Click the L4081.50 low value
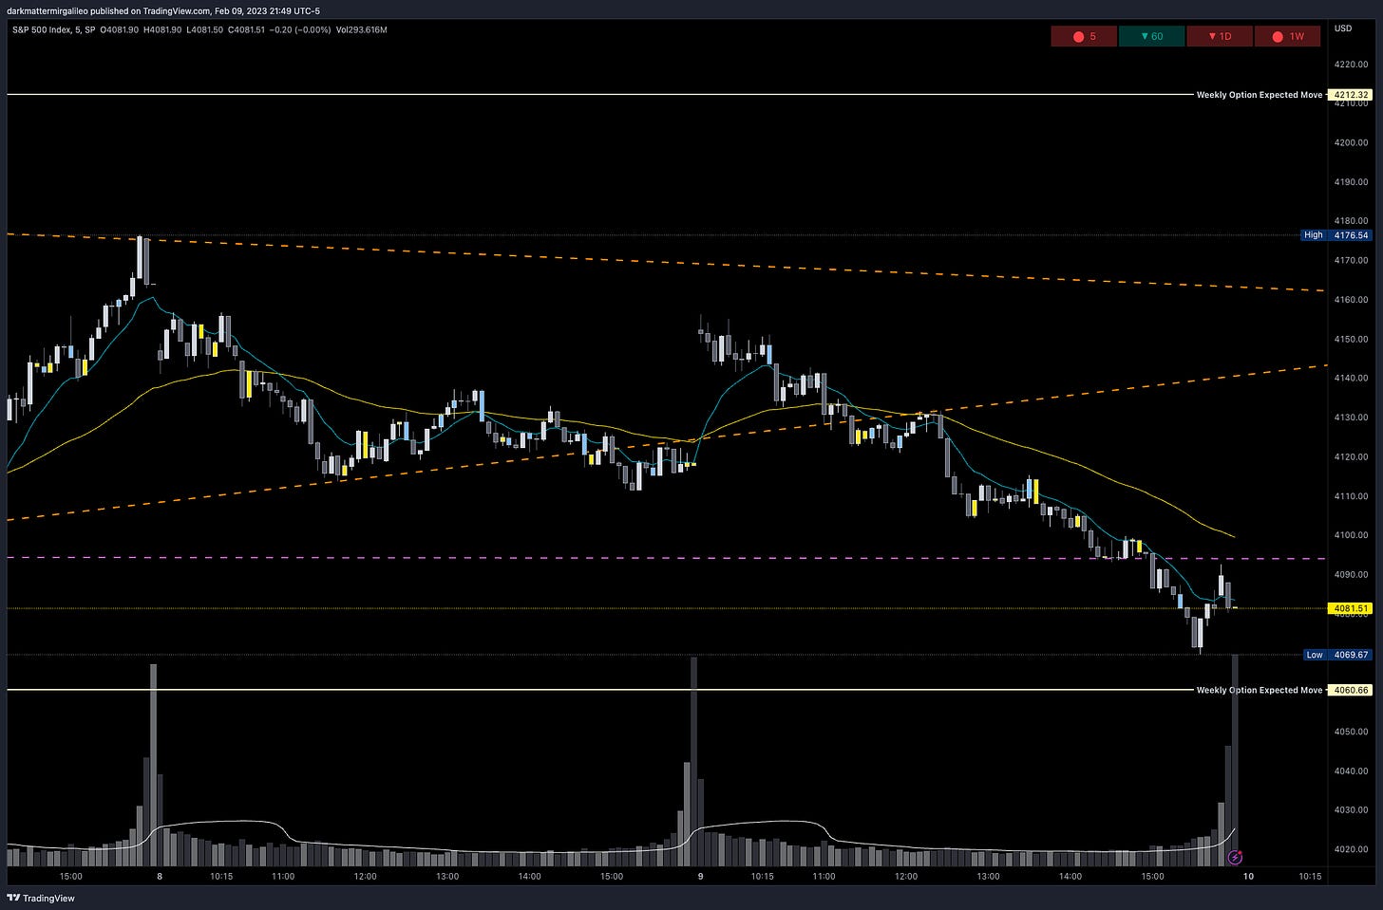 point(204,29)
